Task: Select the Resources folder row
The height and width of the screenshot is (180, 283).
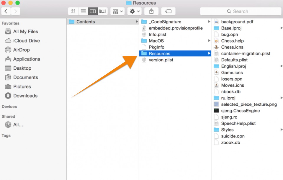Action: [175, 53]
